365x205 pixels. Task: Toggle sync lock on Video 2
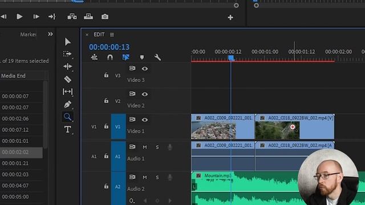point(132,93)
